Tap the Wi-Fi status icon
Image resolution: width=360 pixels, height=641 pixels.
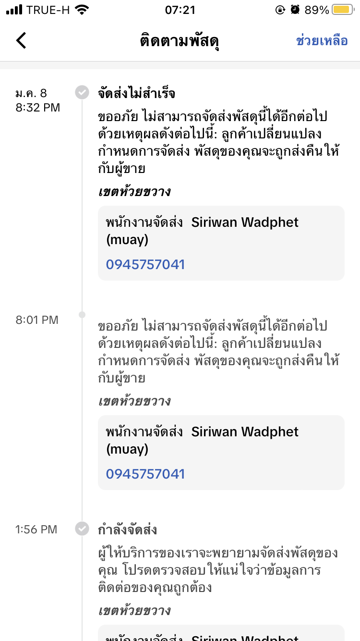pyautogui.click(x=82, y=10)
